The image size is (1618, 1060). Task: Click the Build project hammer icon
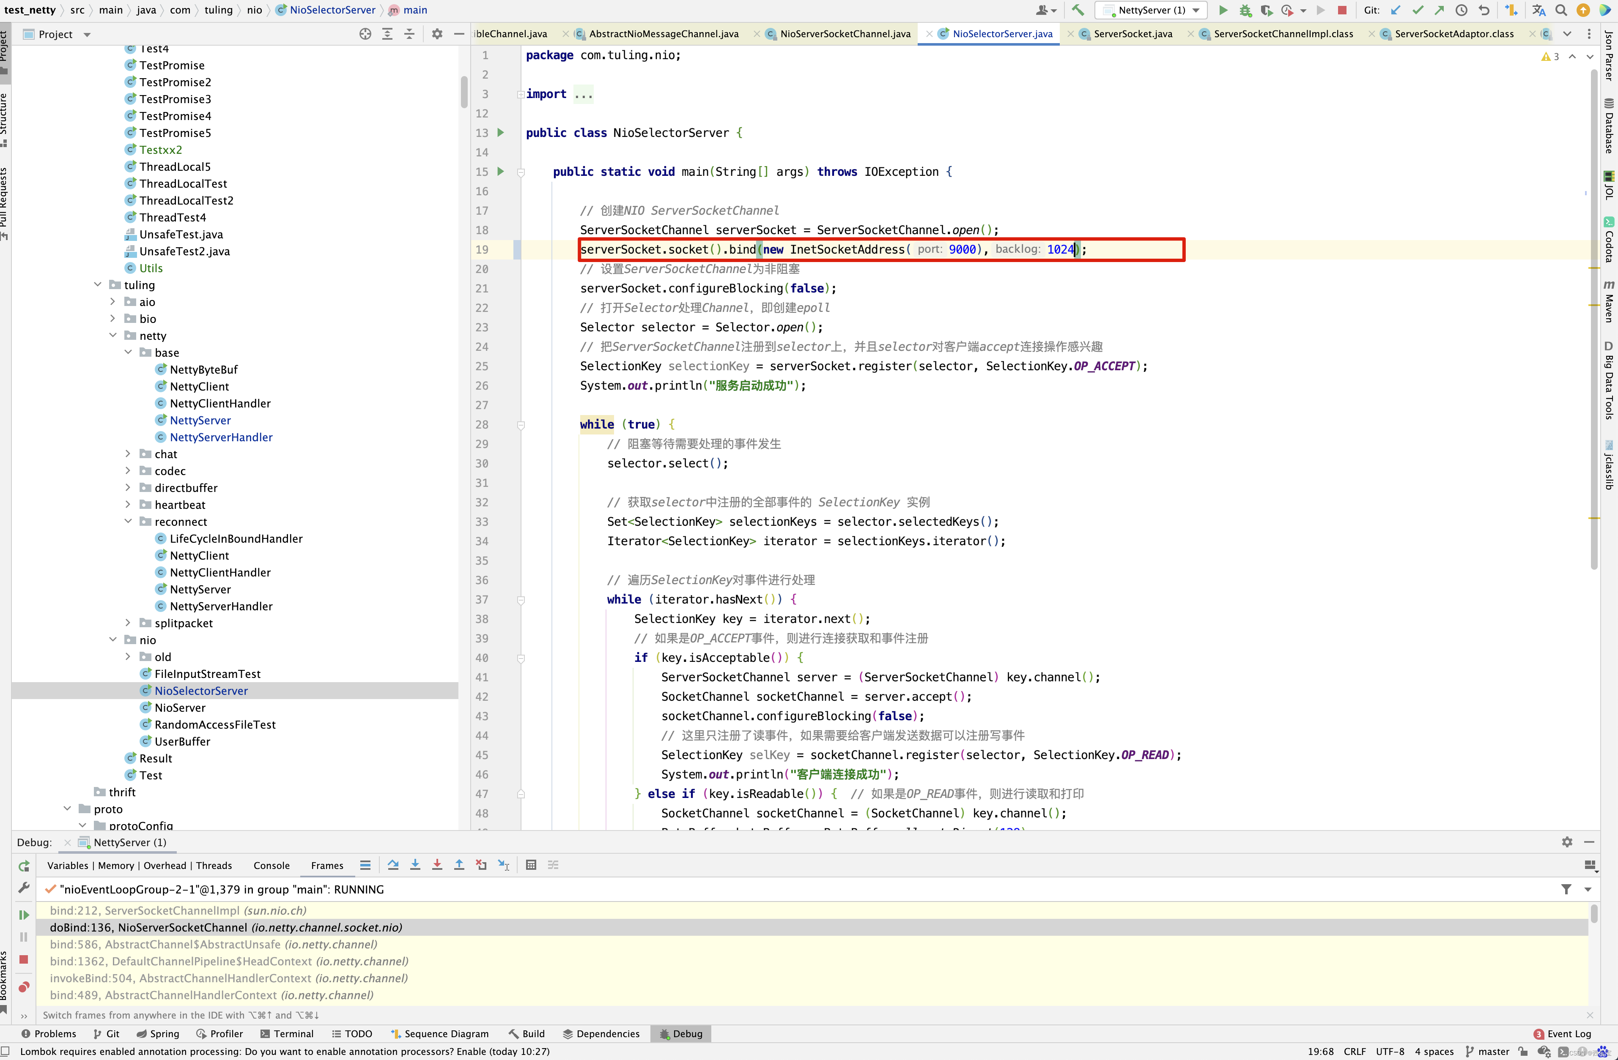1078,10
